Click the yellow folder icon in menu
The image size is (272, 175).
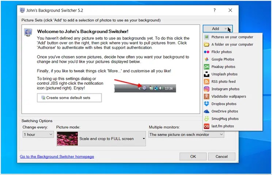207,44
